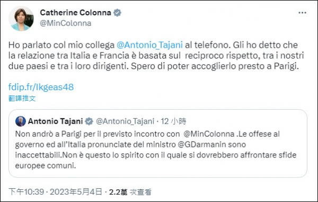This screenshot has height=202, width=318.
Task: Open Antonio Tajani's name in quoted tweet
Action: [x=55, y=121]
